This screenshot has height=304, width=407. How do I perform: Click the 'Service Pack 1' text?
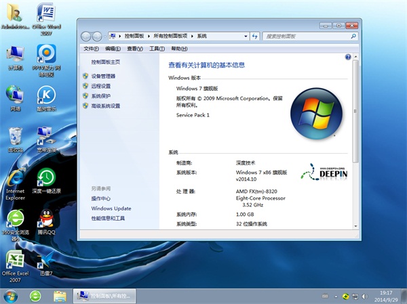[x=193, y=115]
